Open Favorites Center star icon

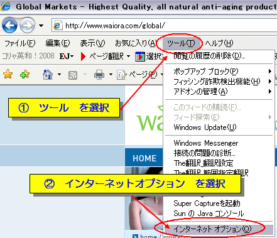8,74
